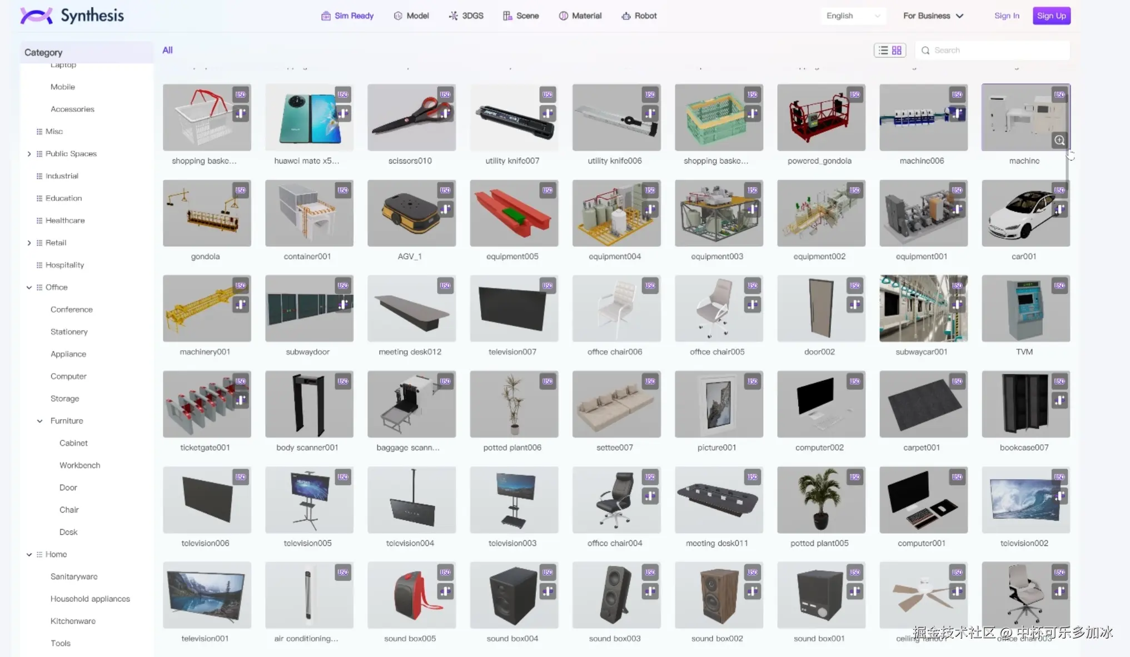
Task: Switch to grid view layout
Action: pyautogui.click(x=897, y=51)
